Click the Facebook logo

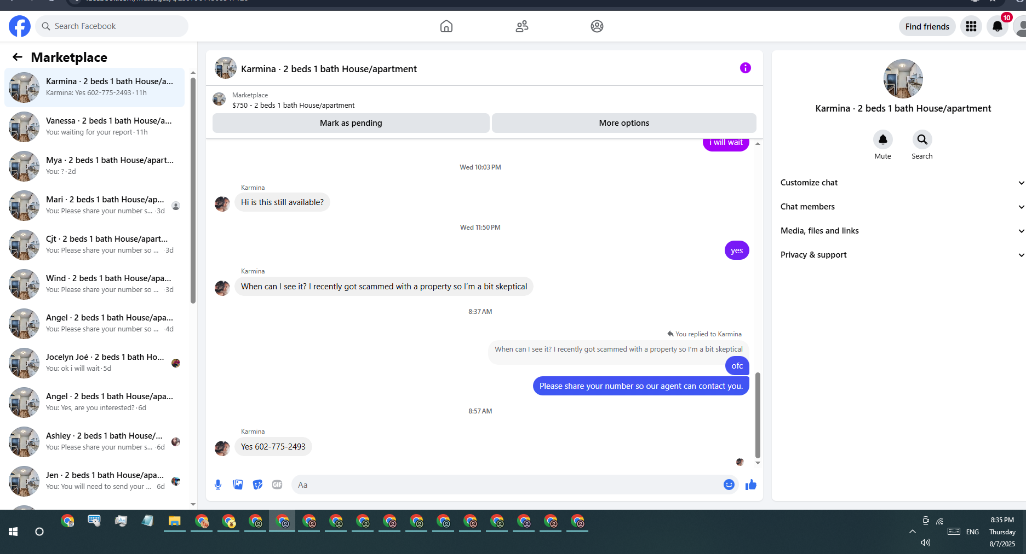point(20,26)
